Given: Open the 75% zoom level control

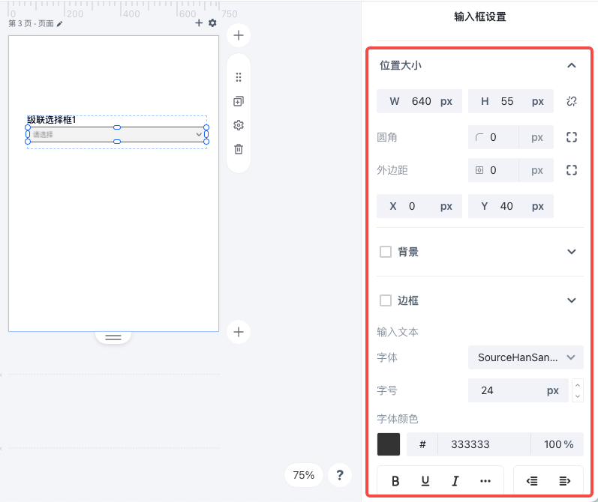Looking at the screenshot, I should [304, 475].
